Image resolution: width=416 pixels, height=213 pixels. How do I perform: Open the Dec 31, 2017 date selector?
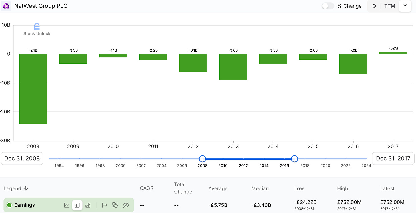pos(393,158)
